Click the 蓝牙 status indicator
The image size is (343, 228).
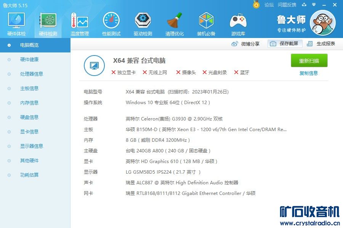tap(242, 73)
